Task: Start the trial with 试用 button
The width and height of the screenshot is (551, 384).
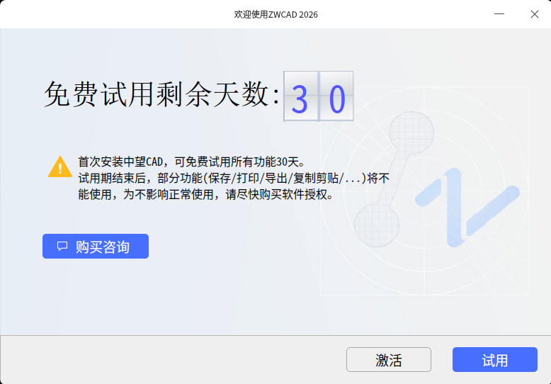Action: coord(495,360)
